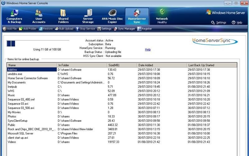Click date added 30/07/2010 11:30 cell
Image resolution: width=249 pixels, height=156 pixels.
point(149,125)
